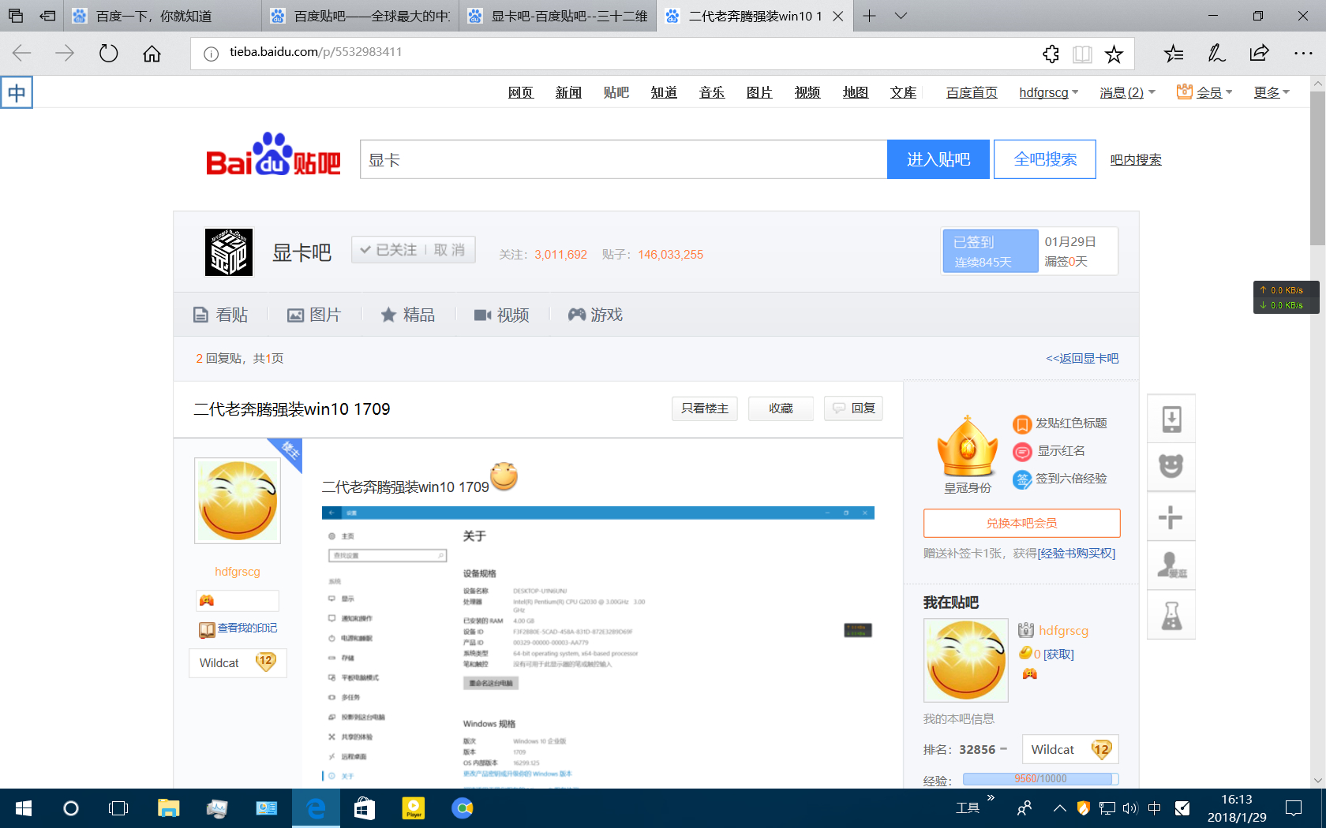Click the experience progress bar 9560/10000
Screen dimensions: 1326x828
click(1040, 779)
